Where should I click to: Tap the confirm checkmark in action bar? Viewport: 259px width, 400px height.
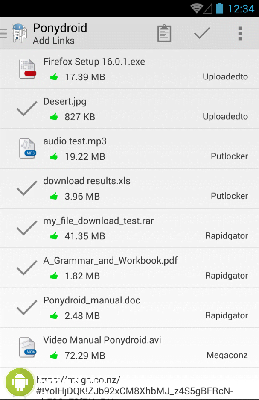pos(202,33)
